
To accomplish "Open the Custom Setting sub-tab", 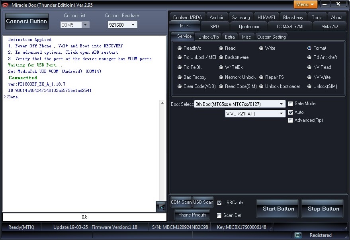I will pos(272,37).
